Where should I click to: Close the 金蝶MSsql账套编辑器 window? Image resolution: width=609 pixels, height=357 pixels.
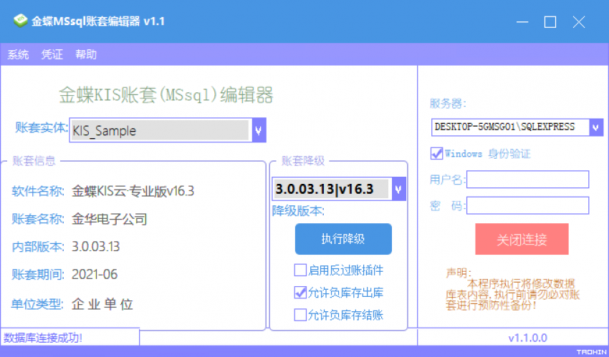point(579,22)
